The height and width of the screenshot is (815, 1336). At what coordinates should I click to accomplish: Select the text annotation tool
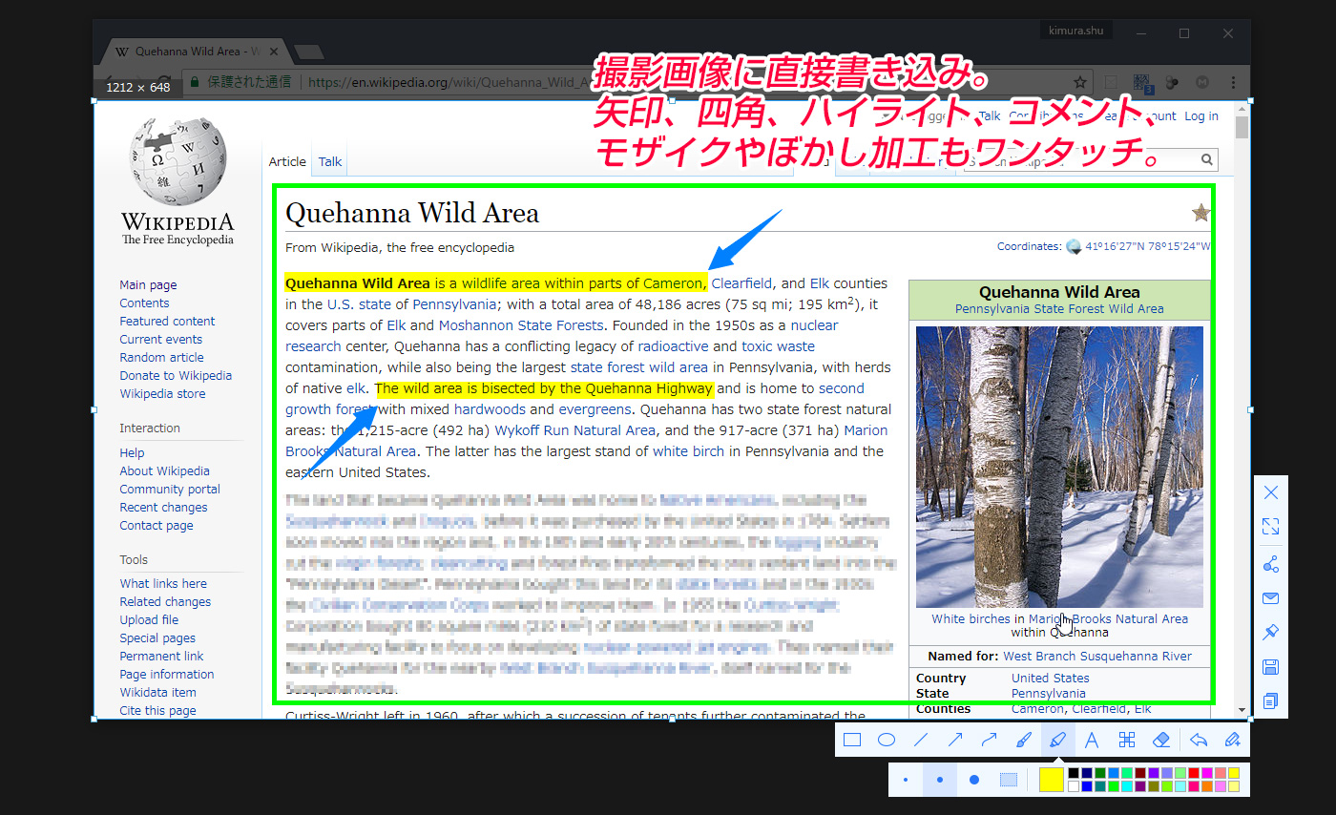click(1093, 740)
